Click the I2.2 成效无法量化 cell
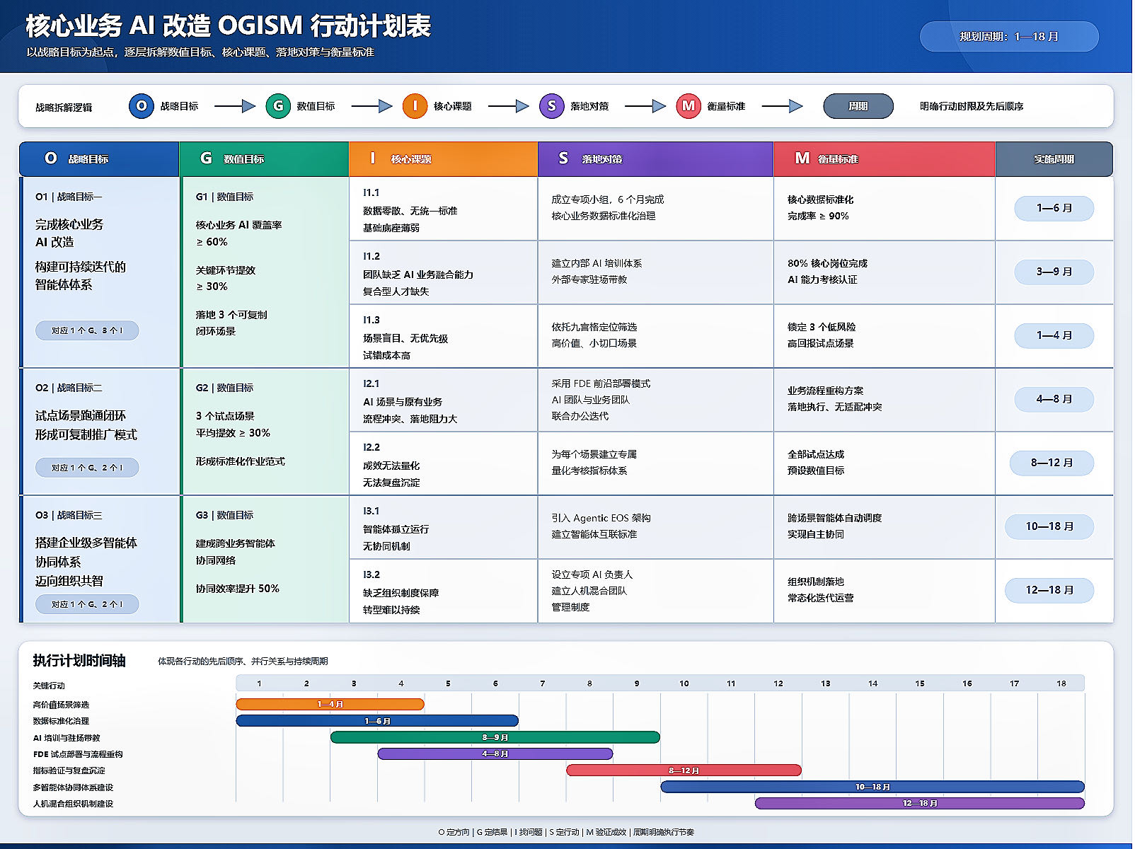 point(444,464)
